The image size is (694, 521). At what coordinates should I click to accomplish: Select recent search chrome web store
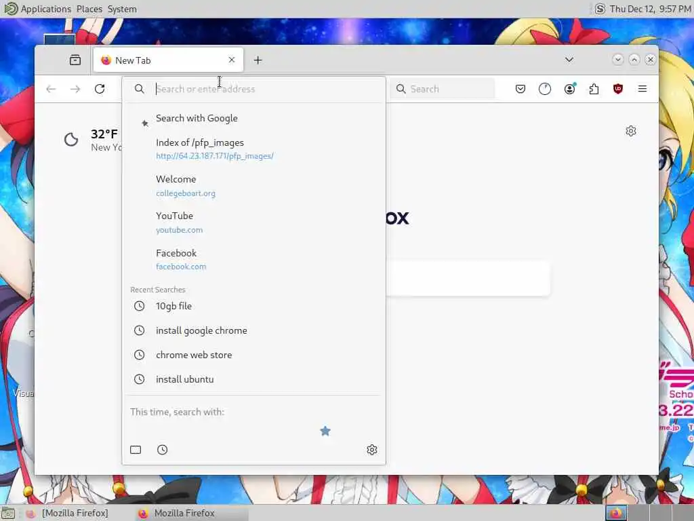253,355
